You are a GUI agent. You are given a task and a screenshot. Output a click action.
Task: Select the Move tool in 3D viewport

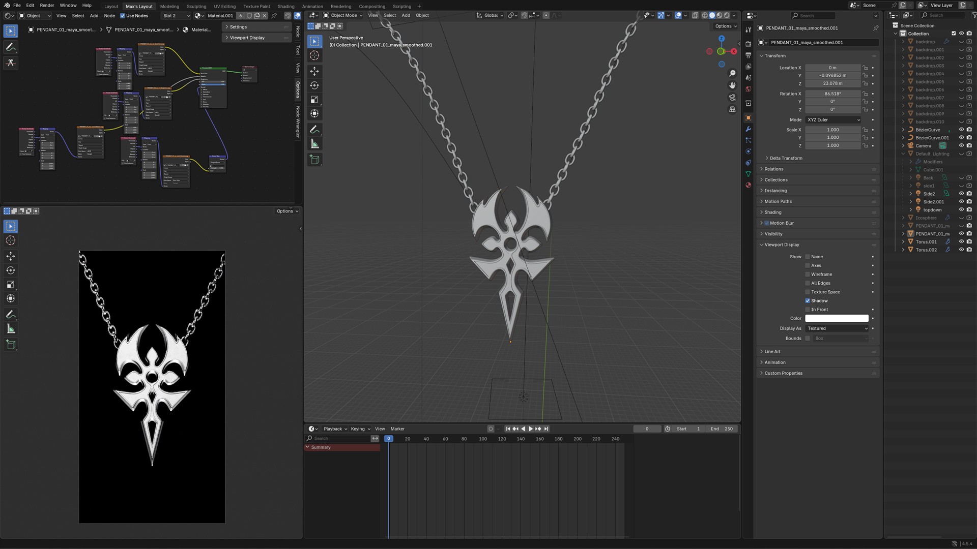point(314,71)
